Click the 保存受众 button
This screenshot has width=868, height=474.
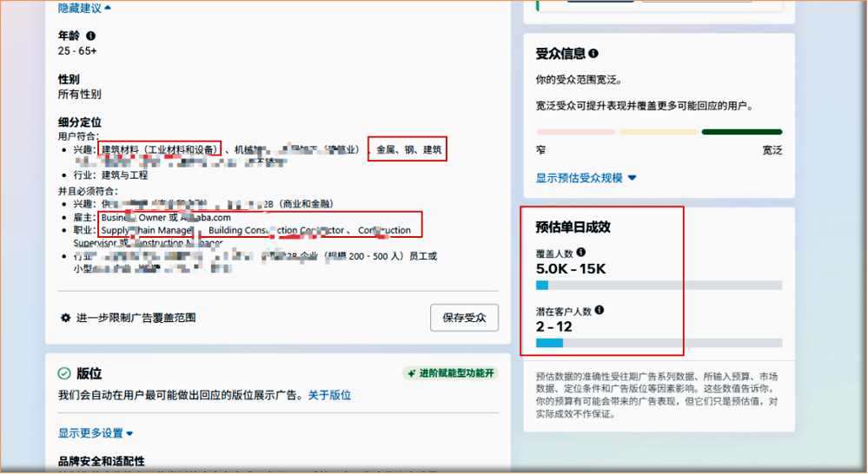tap(464, 318)
